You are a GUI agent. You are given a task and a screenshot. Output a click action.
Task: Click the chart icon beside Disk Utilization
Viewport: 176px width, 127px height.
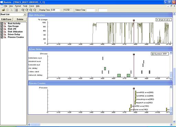click(x=5, y=32)
